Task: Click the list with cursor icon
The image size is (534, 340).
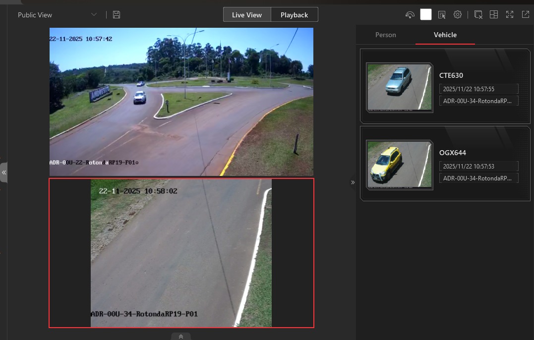Action: pos(442,15)
